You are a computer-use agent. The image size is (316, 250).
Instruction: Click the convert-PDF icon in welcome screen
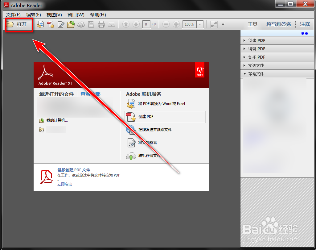(x=131, y=104)
